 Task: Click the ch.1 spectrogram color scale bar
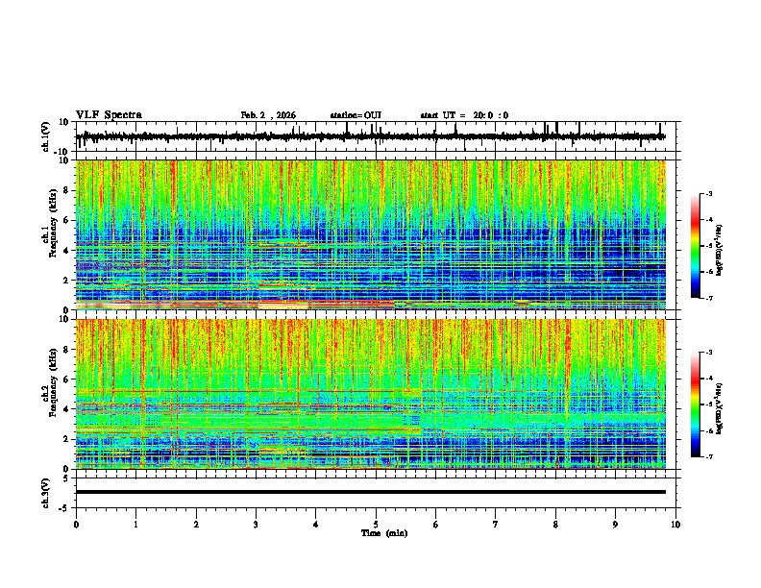point(696,246)
